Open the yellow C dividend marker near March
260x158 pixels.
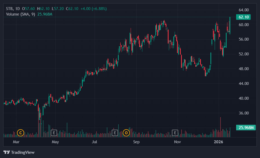(20, 133)
